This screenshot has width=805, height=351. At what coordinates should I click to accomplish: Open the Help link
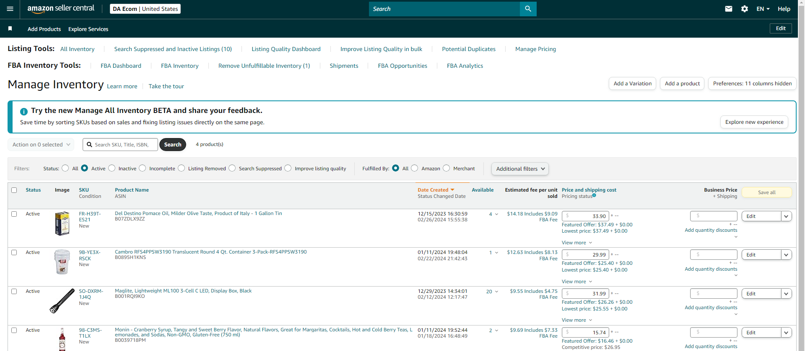coord(784,9)
